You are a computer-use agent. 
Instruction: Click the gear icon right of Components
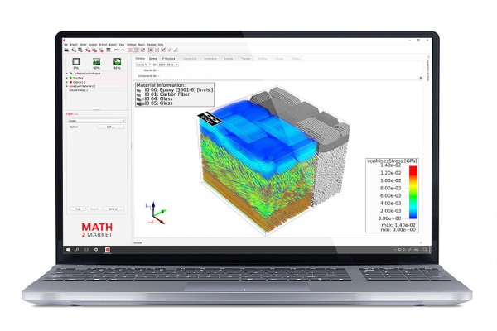pyautogui.click(x=421, y=79)
